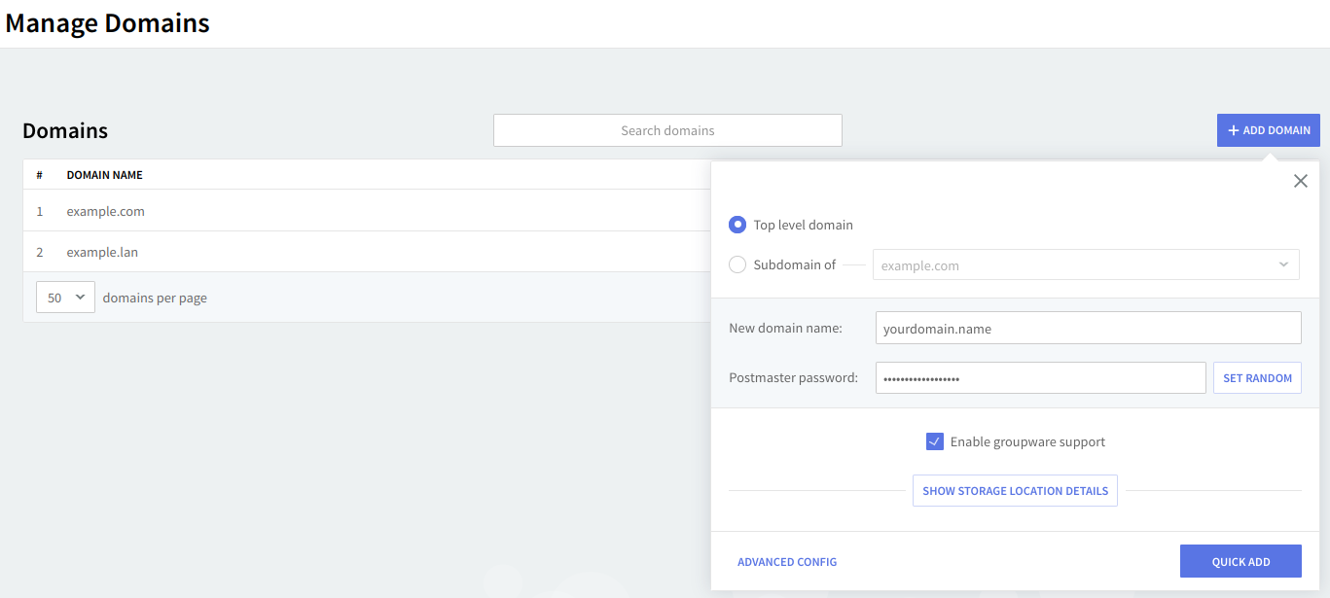Click the # column header

click(39, 175)
